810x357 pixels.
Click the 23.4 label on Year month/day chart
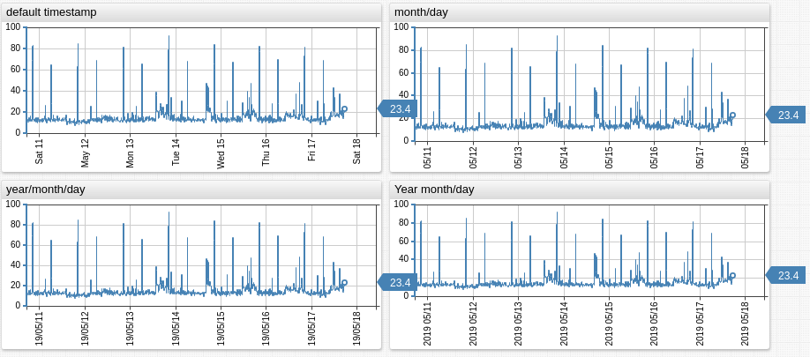pyautogui.click(x=787, y=275)
